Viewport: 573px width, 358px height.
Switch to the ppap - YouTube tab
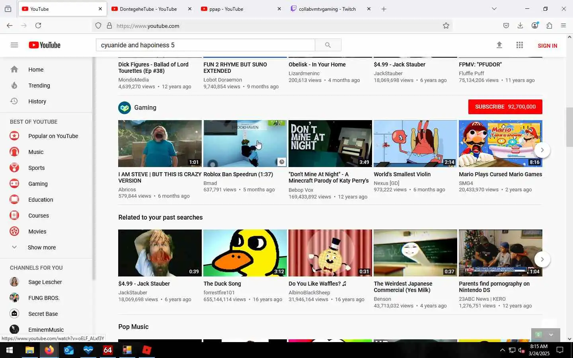click(241, 9)
